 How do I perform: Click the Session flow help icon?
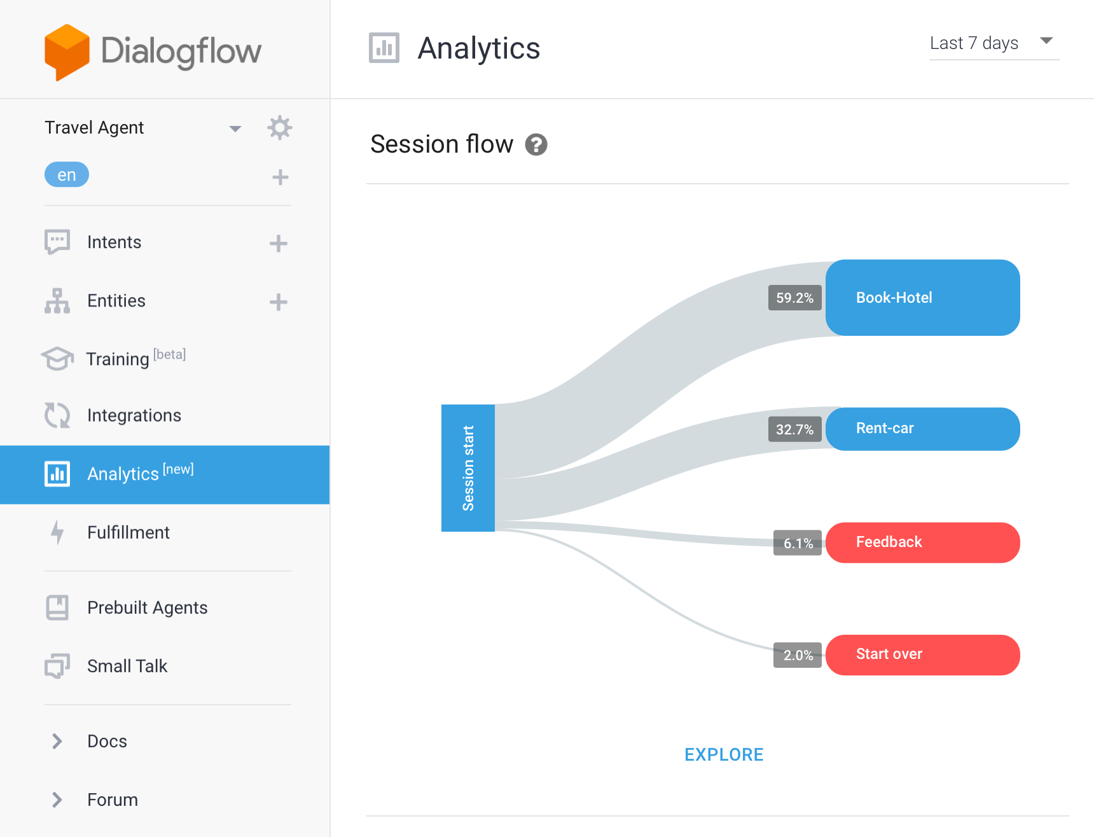536,144
